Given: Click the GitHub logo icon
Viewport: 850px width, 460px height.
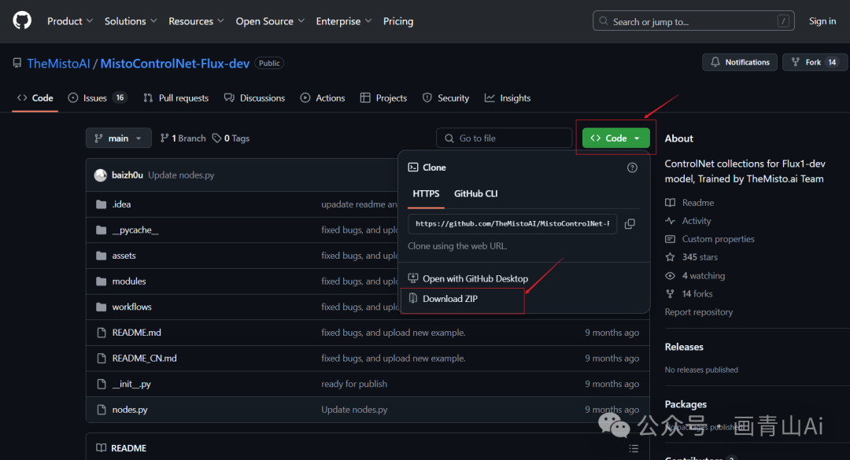Looking at the screenshot, I should click(22, 21).
